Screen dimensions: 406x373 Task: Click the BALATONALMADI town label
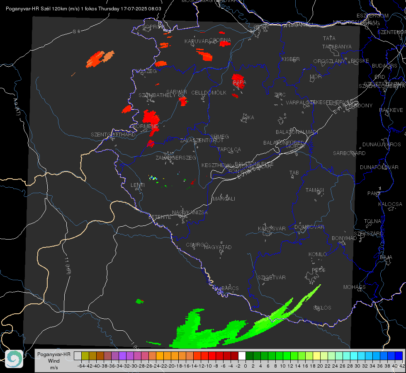click(297, 132)
